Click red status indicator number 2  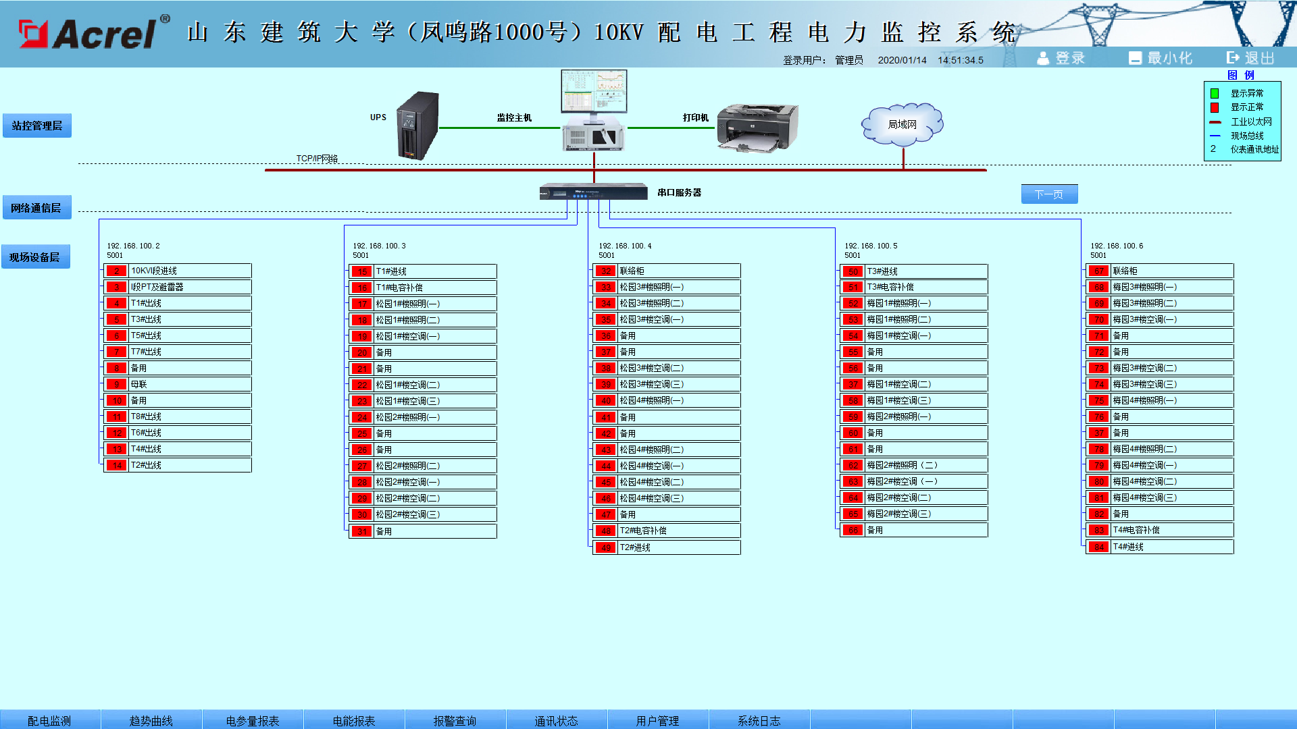(x=116, y=271)
